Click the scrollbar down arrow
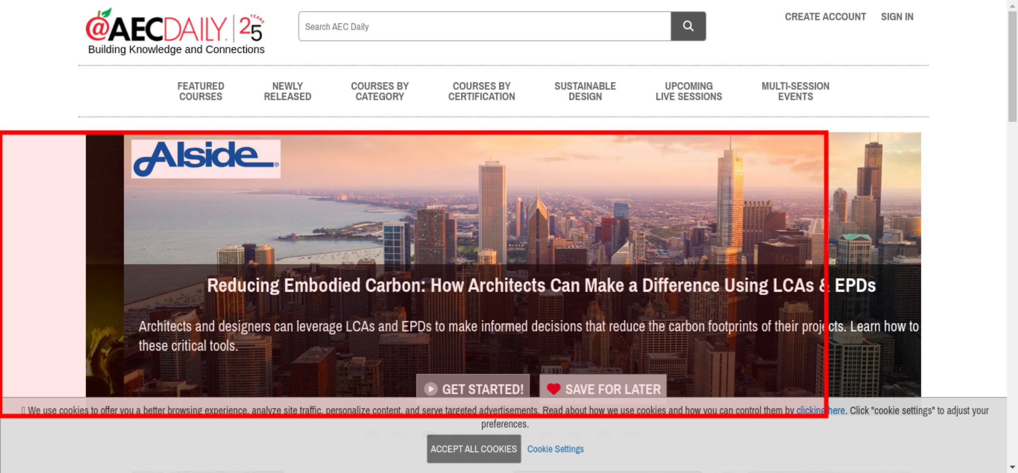Screen dimensions: 1018x473 tap(1012, 467)
